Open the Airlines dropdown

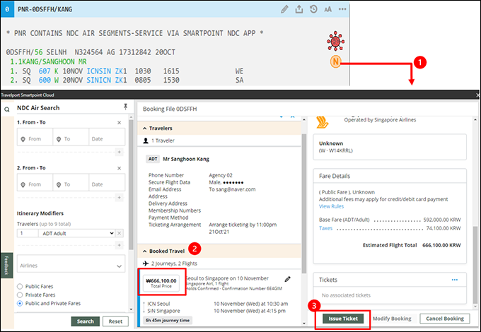(71, 263)
